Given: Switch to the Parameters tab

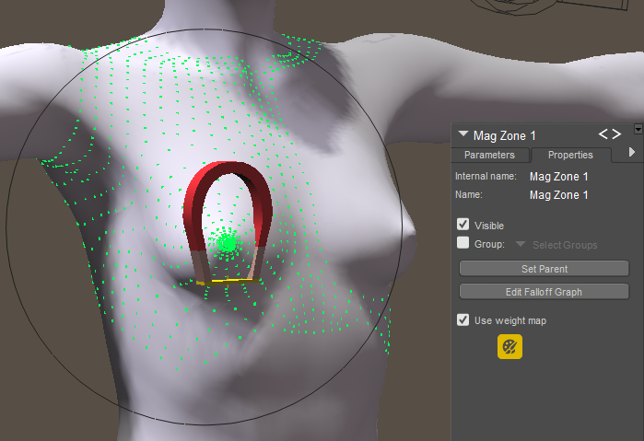Looking at the screenshot, I should pos(495,155).
